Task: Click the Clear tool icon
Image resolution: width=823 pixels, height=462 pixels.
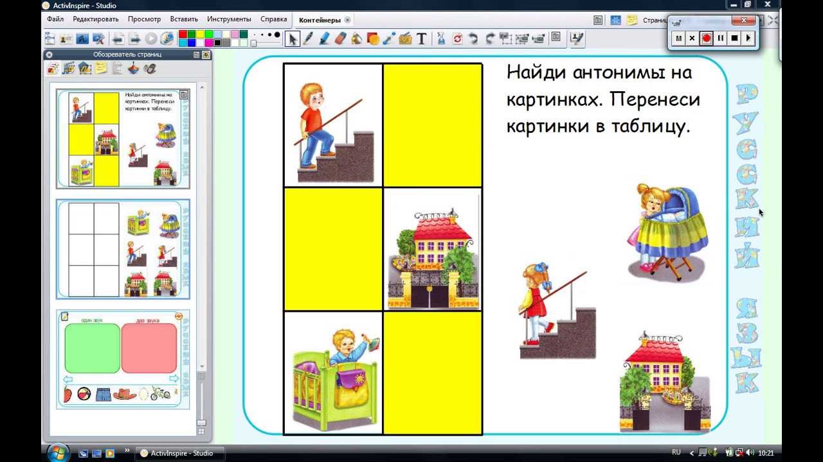Action: 442,38
